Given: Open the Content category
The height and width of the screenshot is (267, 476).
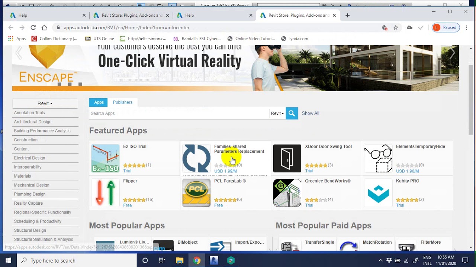Looking at the screenshot, I should (x=21, y=149).
